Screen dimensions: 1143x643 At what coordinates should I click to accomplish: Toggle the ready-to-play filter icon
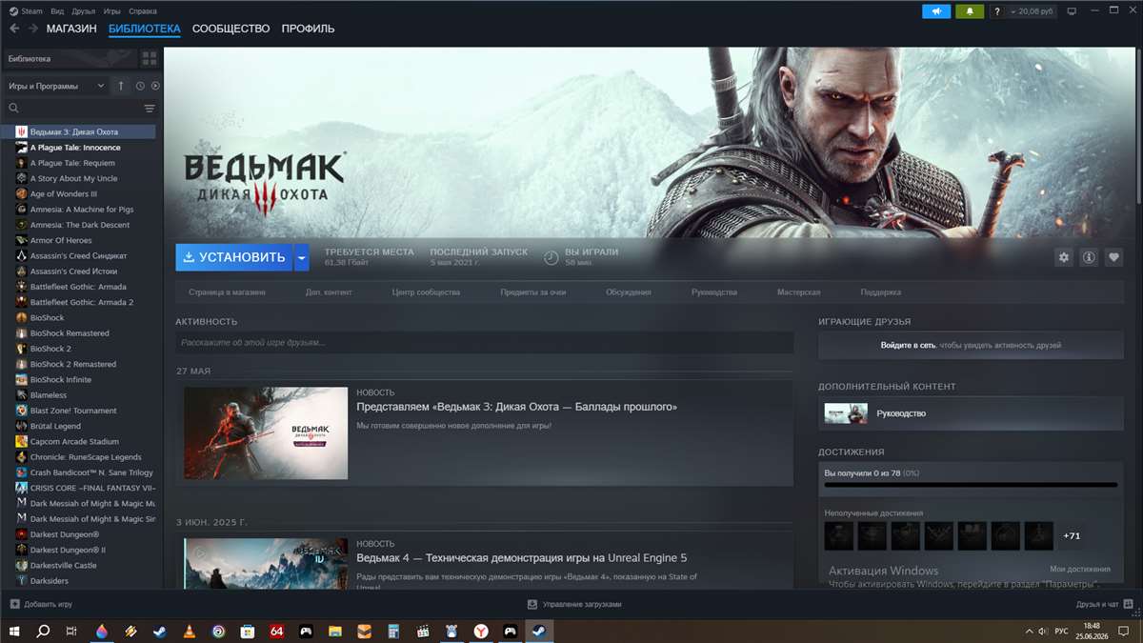pos(155,86)
